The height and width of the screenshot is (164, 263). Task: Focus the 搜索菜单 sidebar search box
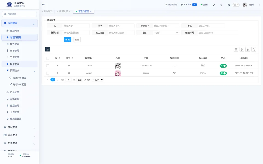coord(19,14)
